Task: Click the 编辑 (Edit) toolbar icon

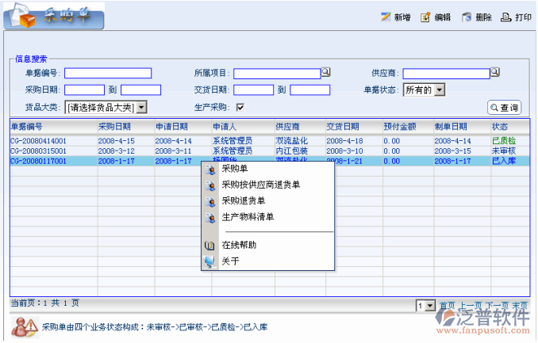Action: pos(426,17)
